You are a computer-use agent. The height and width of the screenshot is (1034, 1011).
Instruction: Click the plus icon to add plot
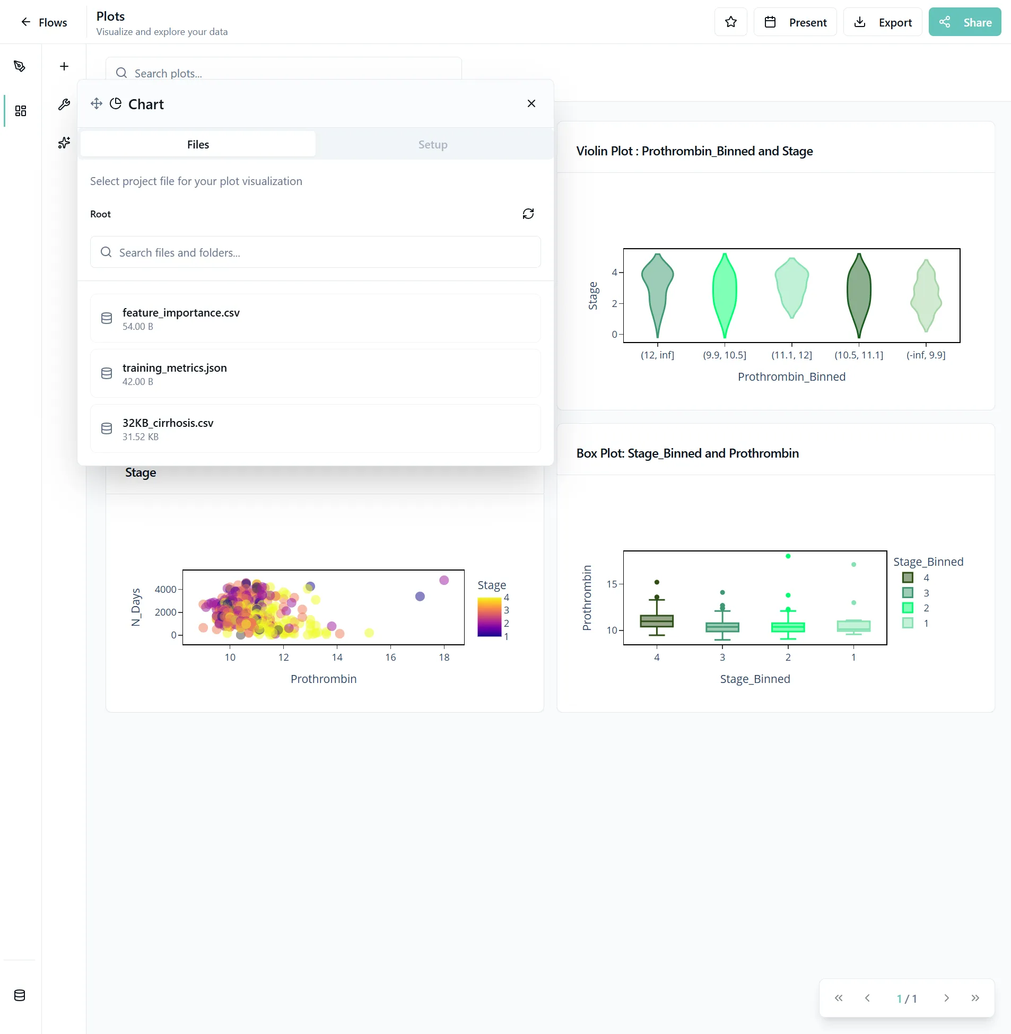[64, 66]
